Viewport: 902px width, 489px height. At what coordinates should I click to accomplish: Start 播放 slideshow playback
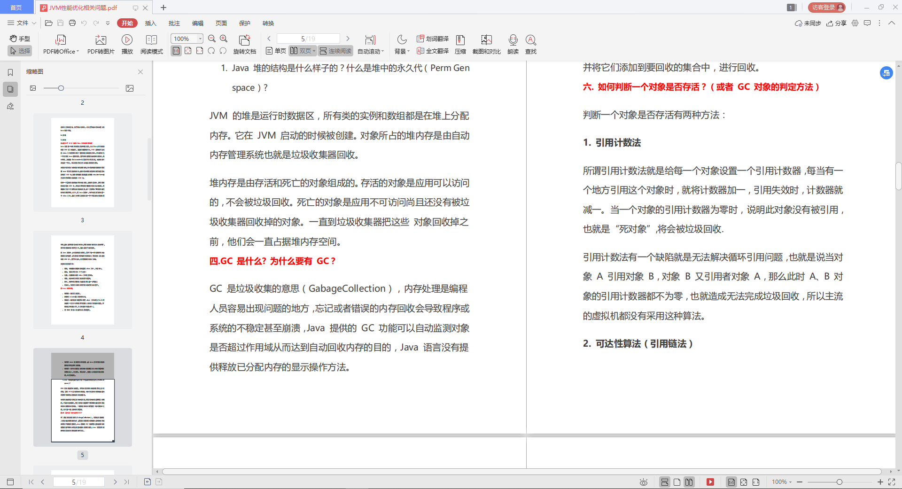(127, 45)
